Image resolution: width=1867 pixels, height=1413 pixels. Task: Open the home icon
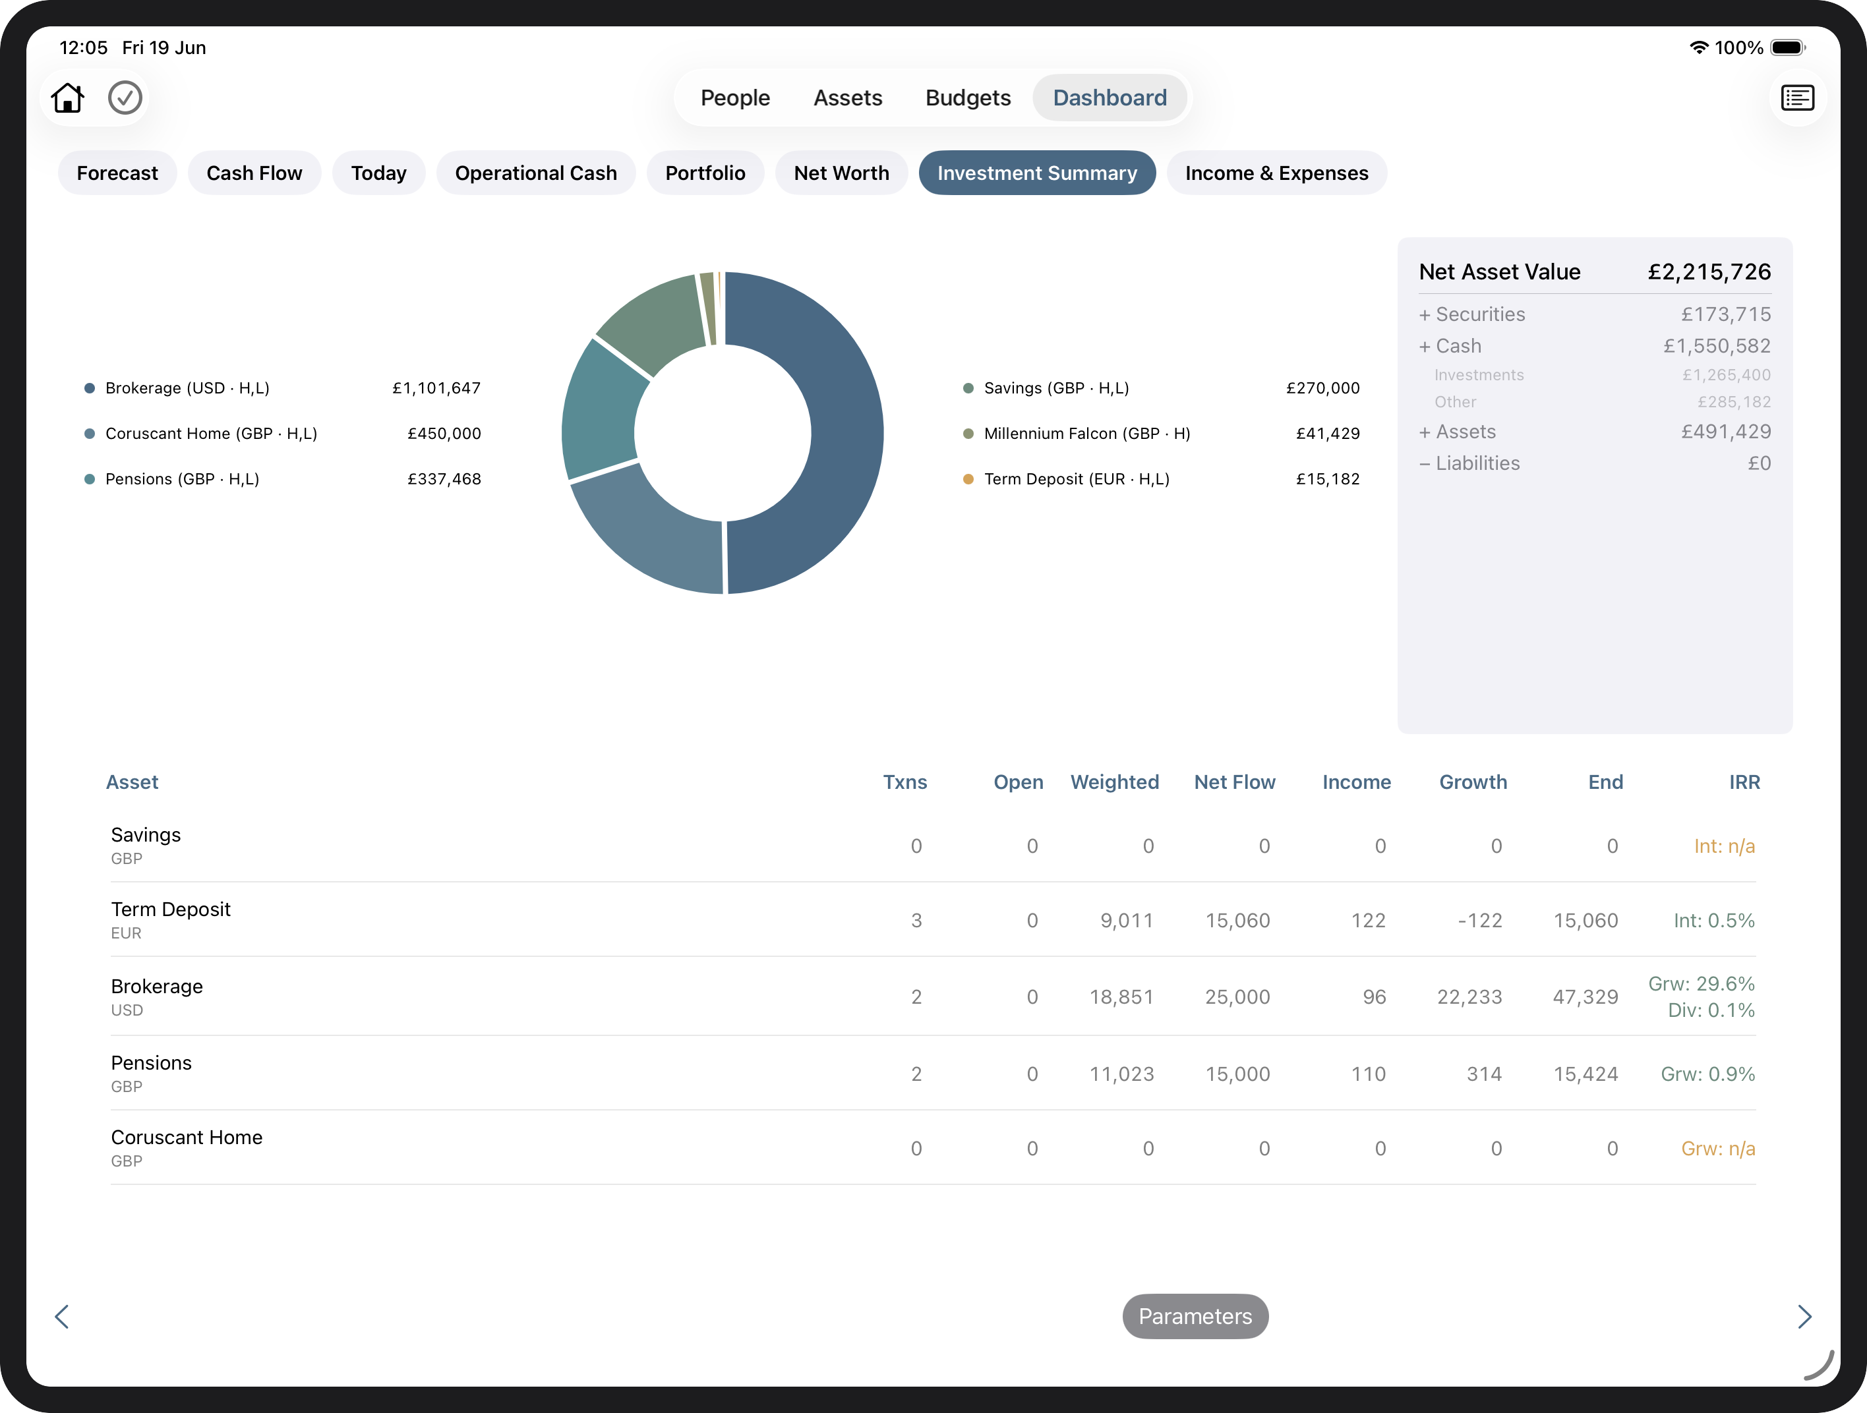67,98
